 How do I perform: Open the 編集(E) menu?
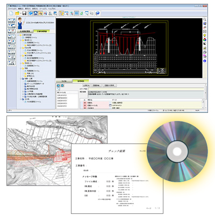pyautogui.click(x=21, y=9)
